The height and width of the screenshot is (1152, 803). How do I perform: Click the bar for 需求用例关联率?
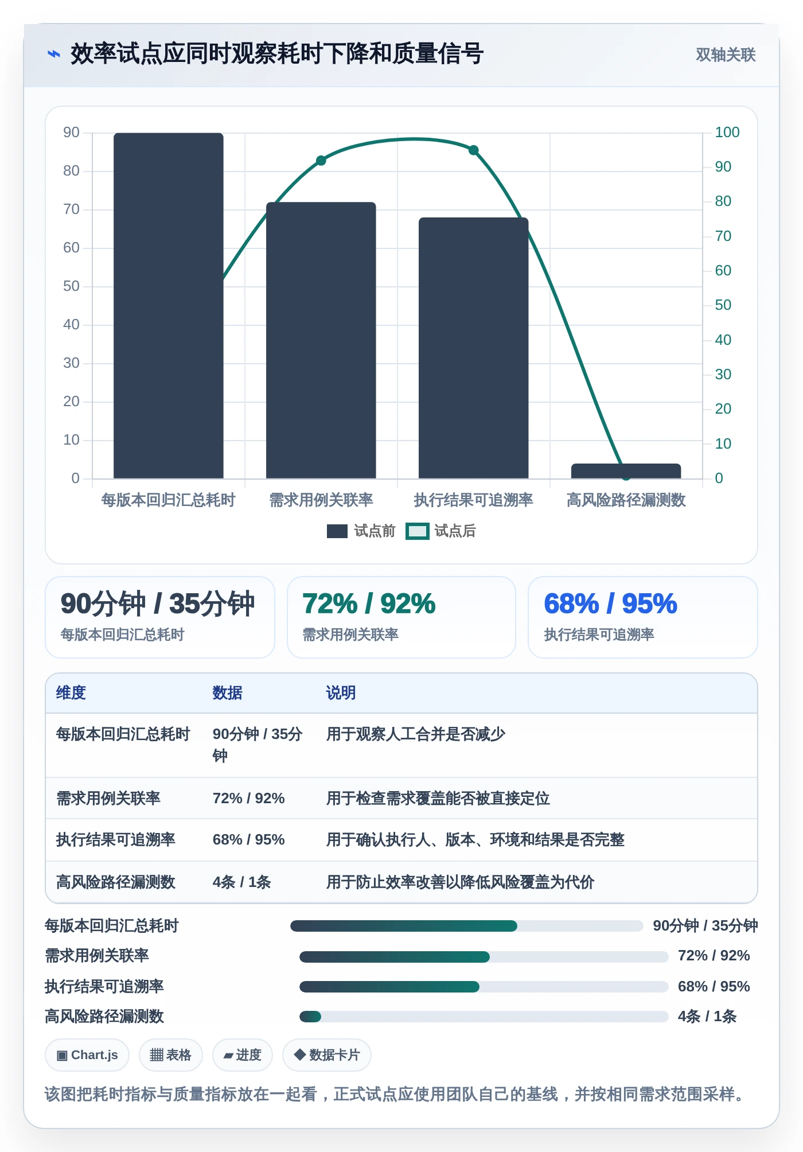[x=321, y=340]
